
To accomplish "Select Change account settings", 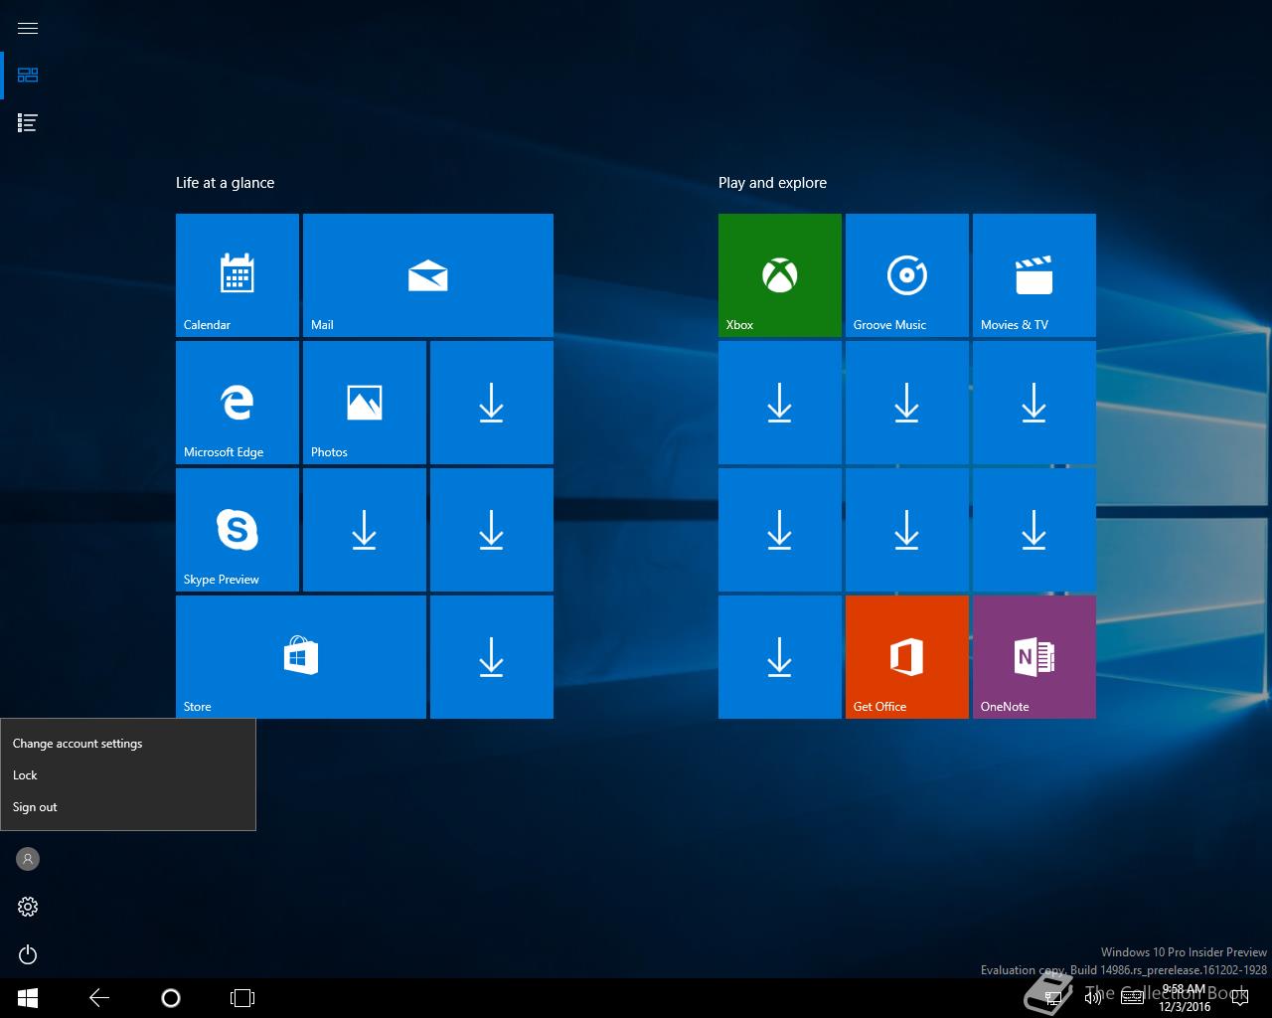I will (x=78, y=744).
